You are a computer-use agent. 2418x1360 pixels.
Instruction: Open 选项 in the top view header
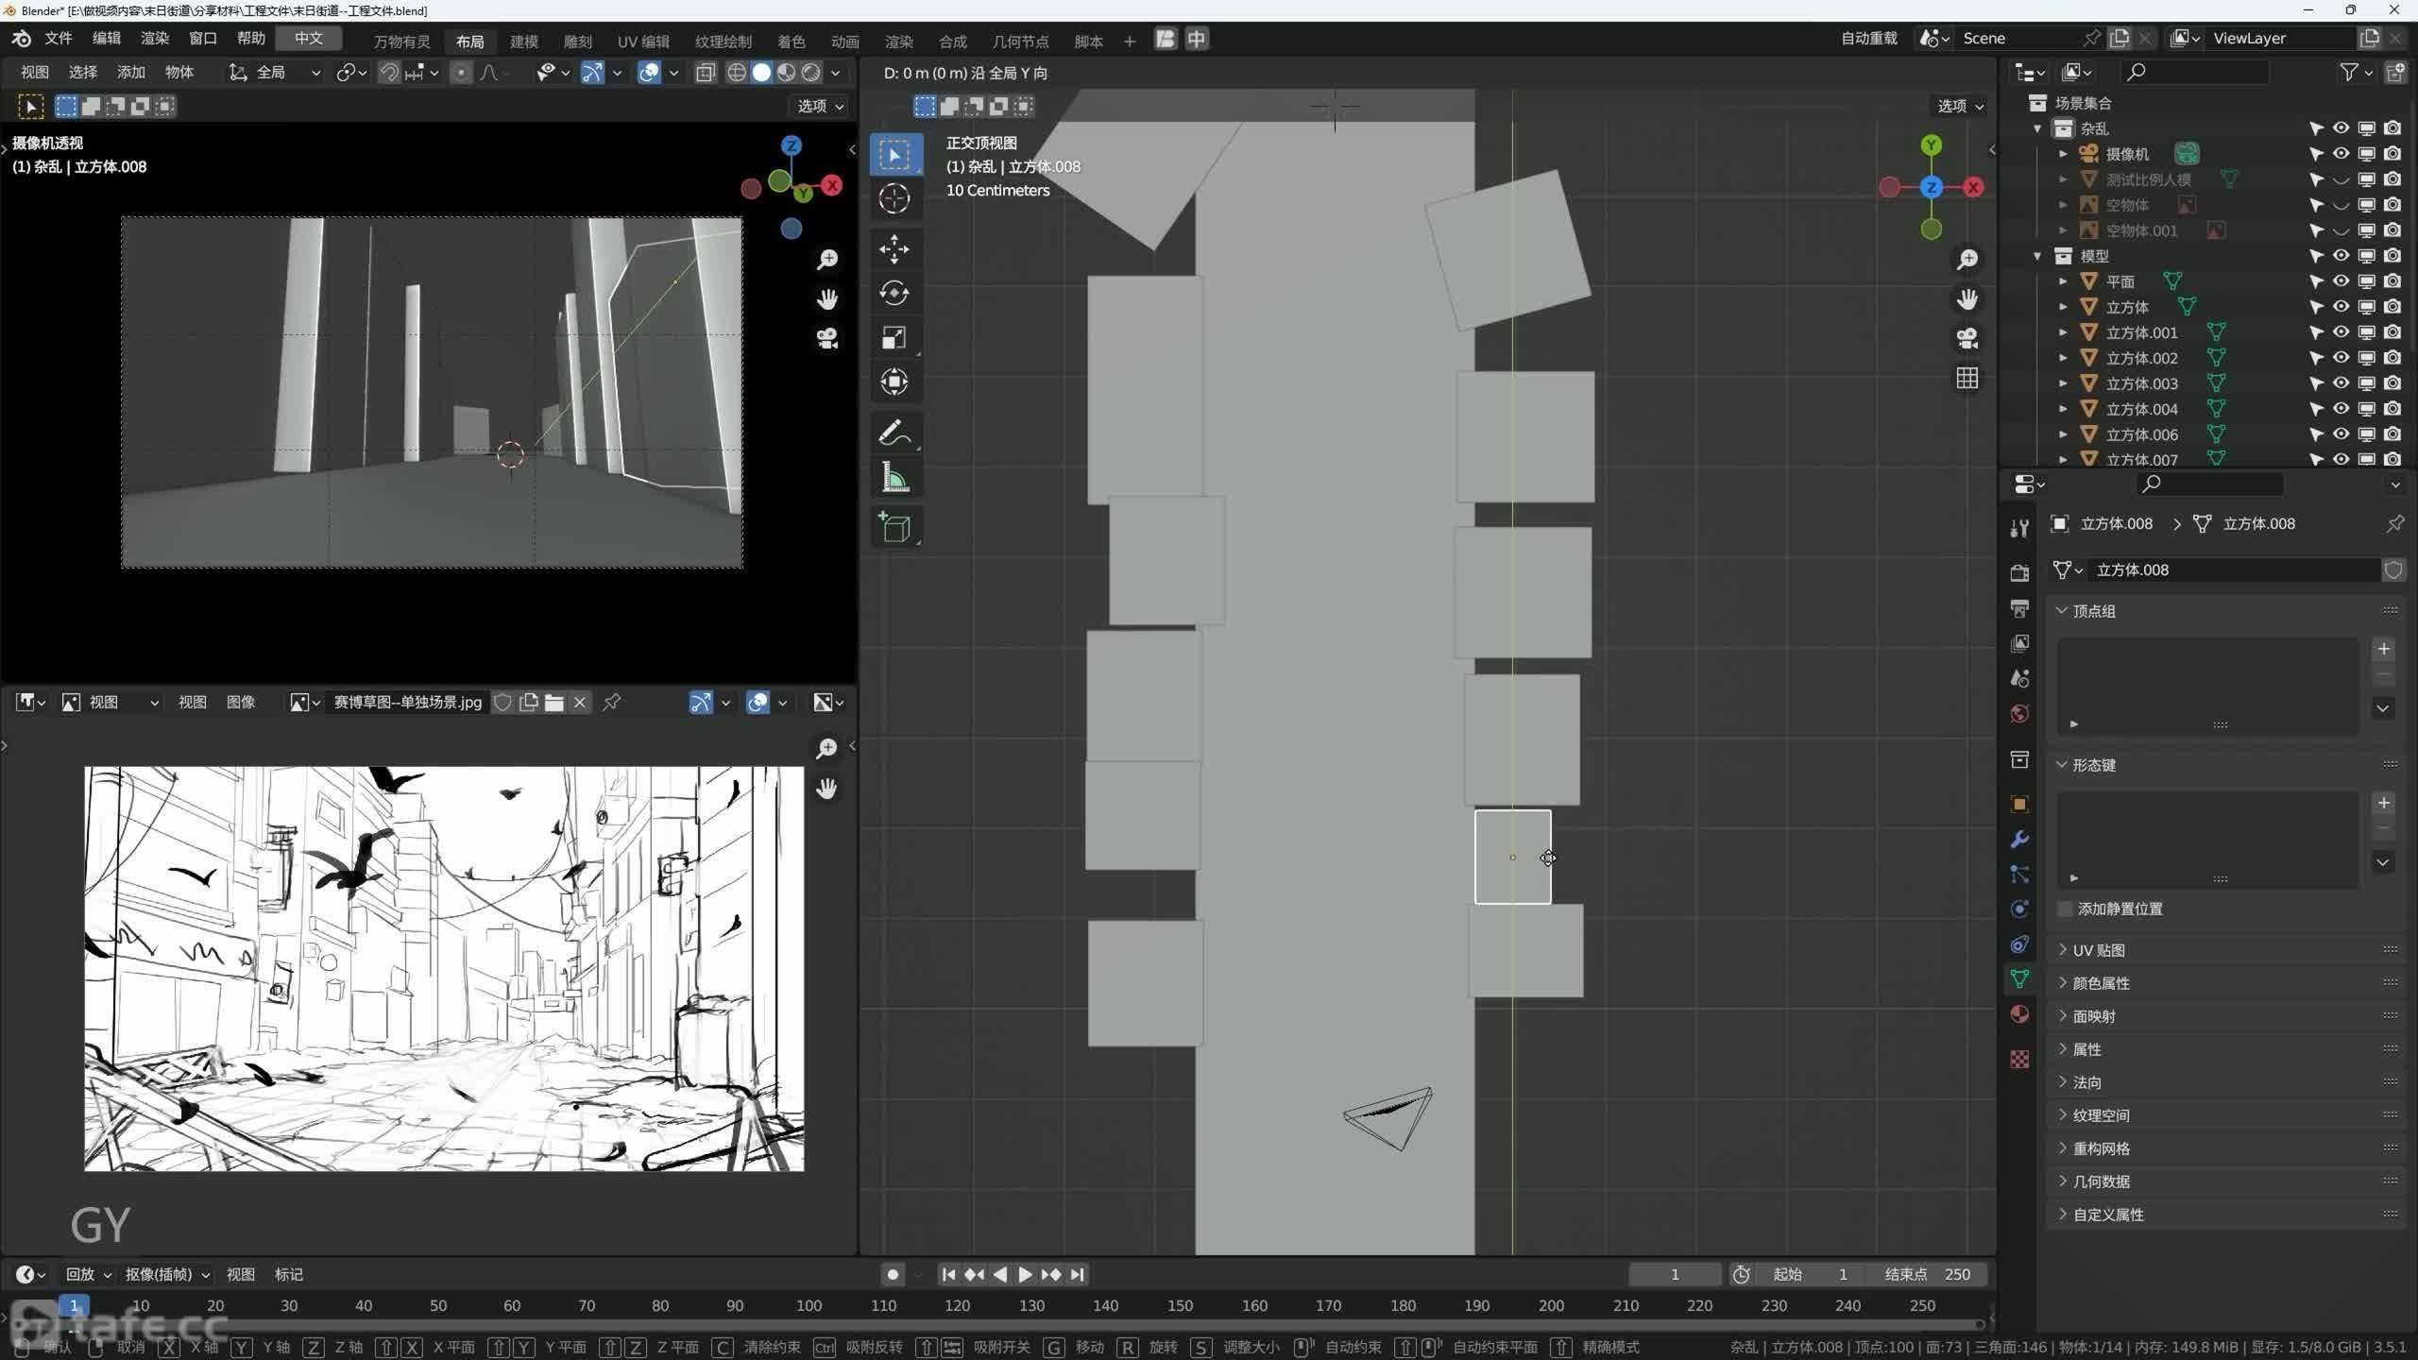click(x=1961, y=106)
